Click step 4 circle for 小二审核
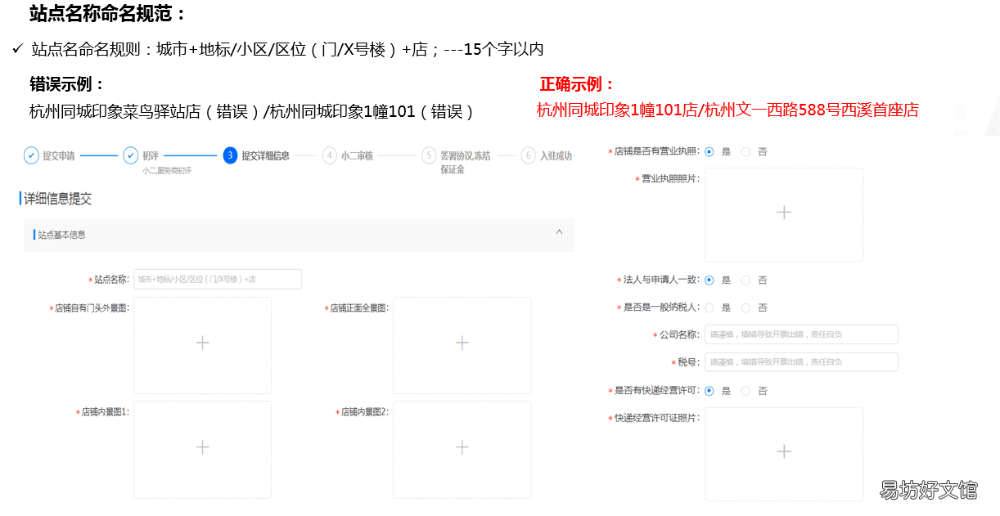 click(x=330, y=155)
